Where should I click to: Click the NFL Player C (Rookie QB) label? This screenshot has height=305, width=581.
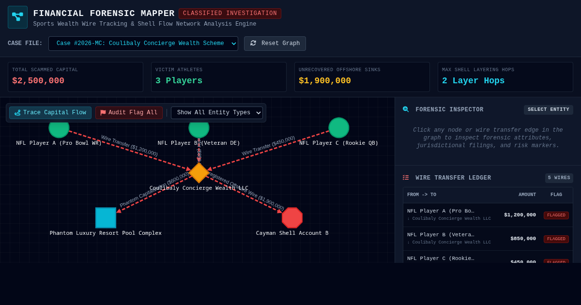pos(339,143)
